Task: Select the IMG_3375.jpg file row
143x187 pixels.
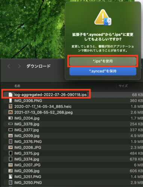Action: click(73, 153)
